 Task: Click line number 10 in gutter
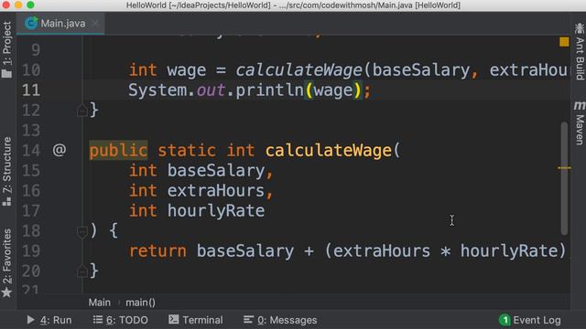[x=31, y=69]
